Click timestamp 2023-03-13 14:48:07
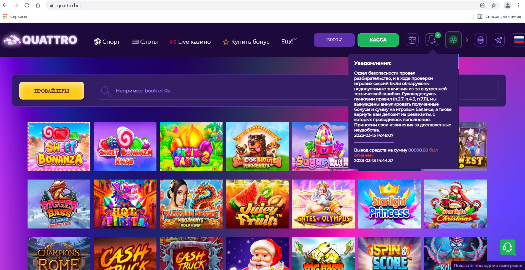 point(374,135)
